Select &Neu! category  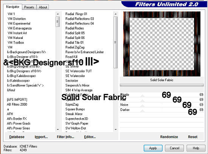pyautogui.click(x=11, y=90)
